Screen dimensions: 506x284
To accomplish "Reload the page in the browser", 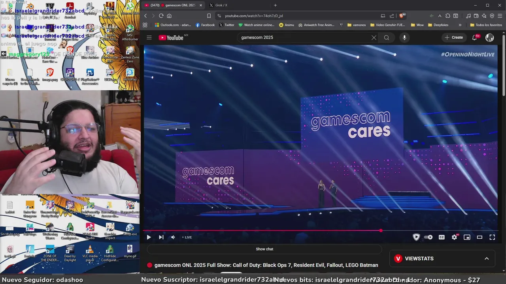I will [161, 16].
